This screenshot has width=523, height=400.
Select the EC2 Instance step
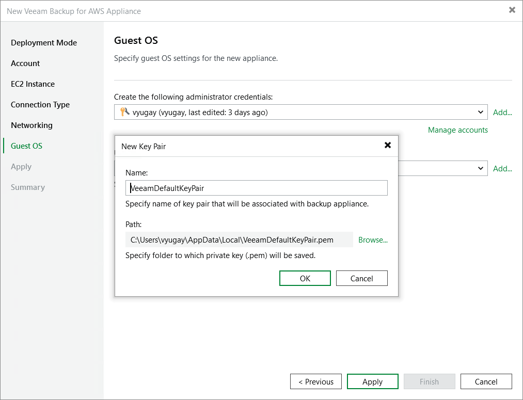pos(32,84)
